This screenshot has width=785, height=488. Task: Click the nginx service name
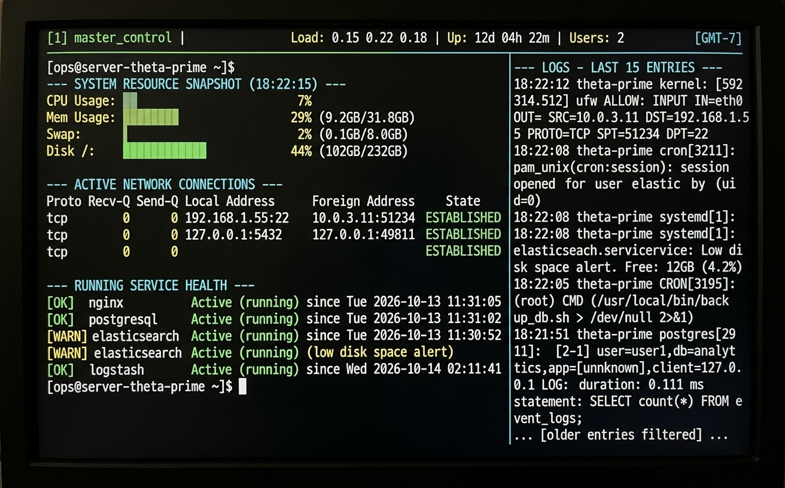click(106, 303)
